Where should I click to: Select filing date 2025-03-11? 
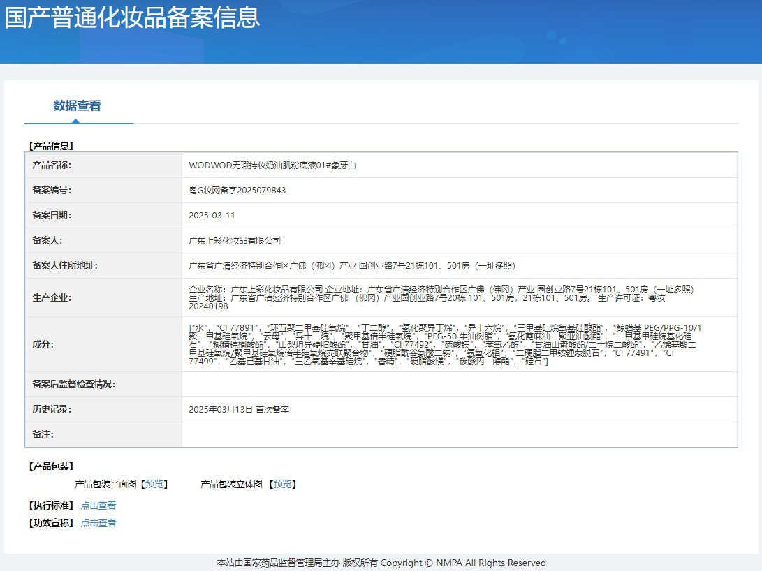(x=212, y=216)
